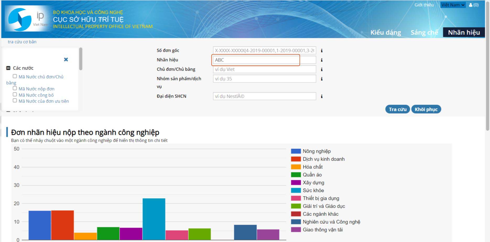Click the dark blue Nghiên cứu và Công nghệ bar
The image size is (490, 242).
[245, 232]
